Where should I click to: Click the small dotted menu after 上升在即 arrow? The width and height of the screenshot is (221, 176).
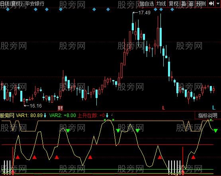112,115
